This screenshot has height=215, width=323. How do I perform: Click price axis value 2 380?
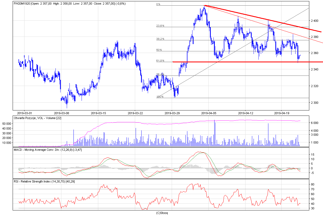[x=315, y=37]
